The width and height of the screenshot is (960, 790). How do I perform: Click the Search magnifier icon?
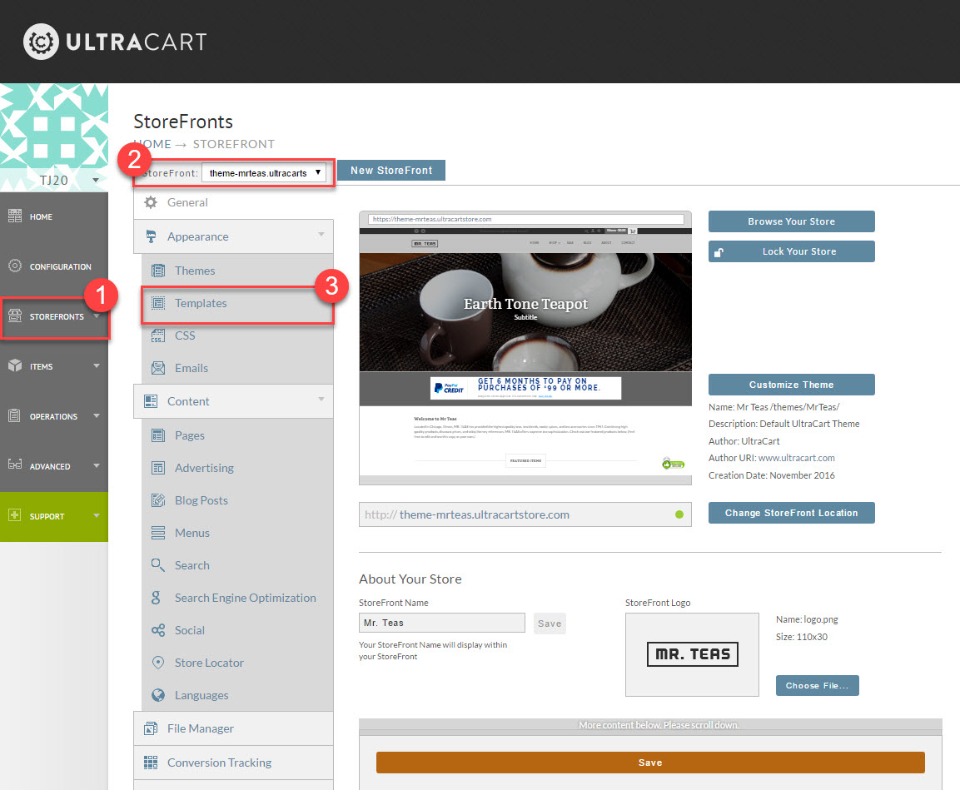pyautogui.click(x=158, y=564)
